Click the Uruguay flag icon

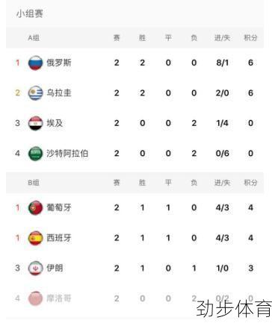[x=35, y=93]
